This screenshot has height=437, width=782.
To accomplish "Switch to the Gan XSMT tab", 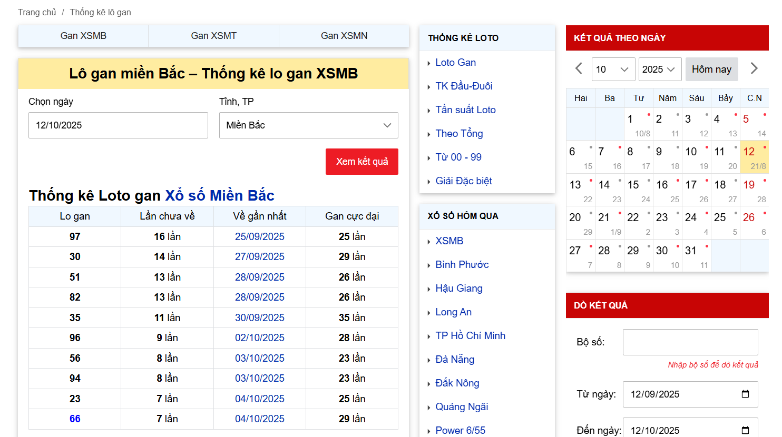I will tap(213, 35).
